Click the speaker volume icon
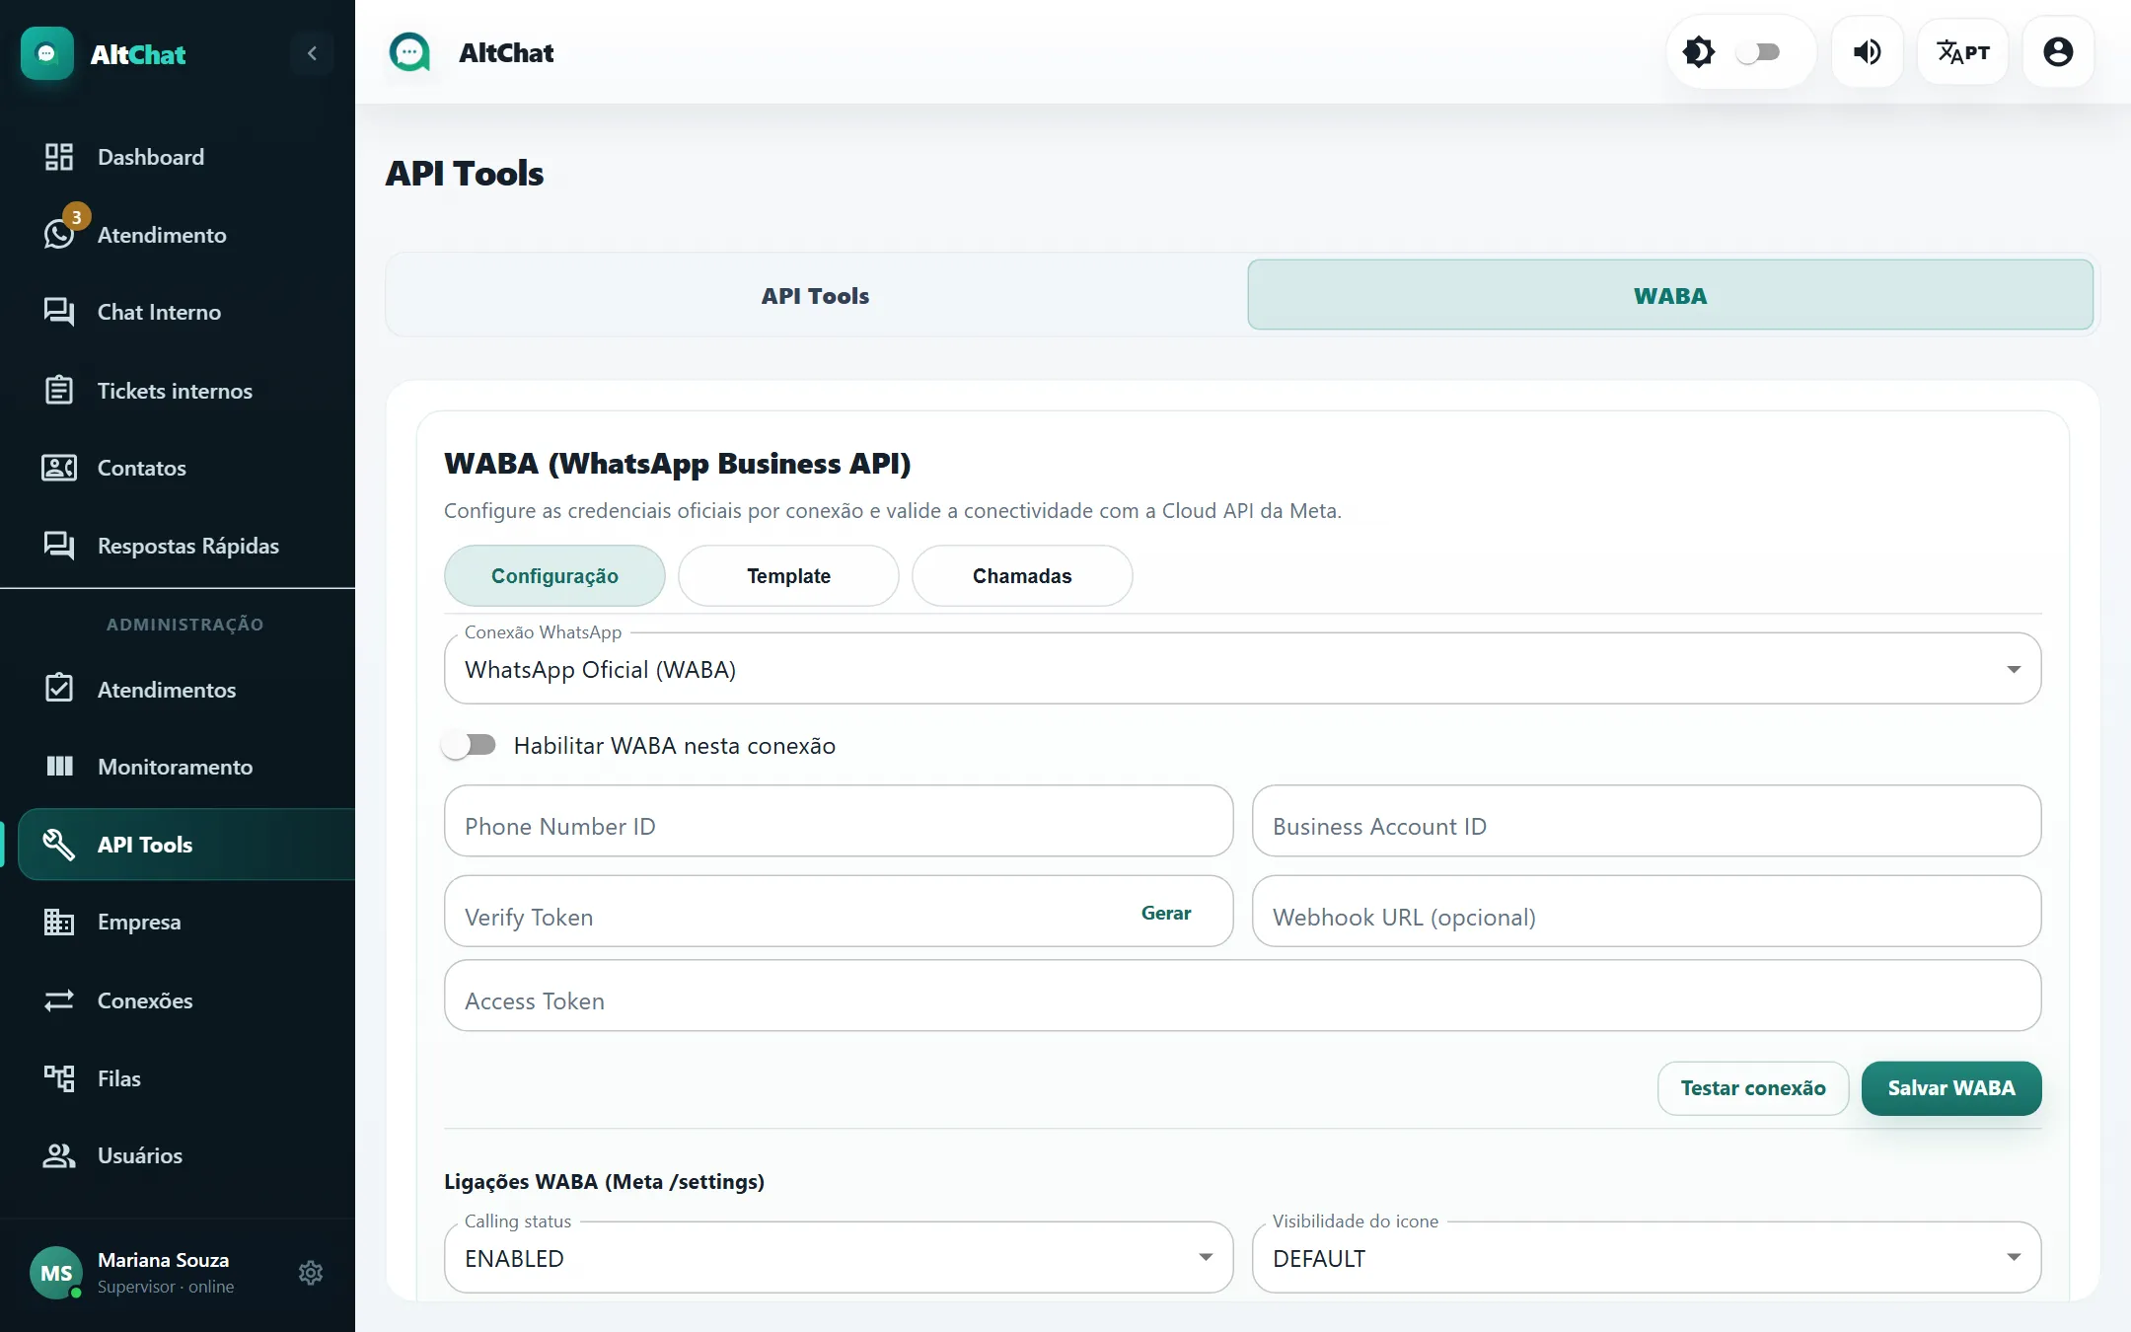2131x1332 pixels. pos(1867,51)
